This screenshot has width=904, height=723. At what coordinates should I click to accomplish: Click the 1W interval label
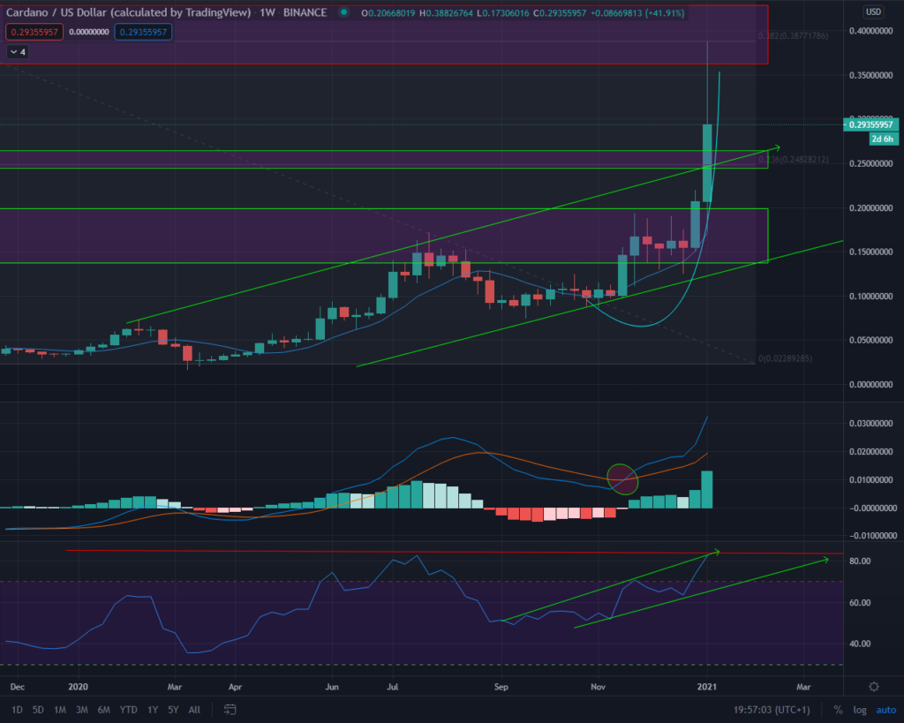tap(267, 12)
